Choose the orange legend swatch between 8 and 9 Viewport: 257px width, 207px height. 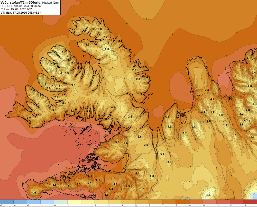pos(182,202)
